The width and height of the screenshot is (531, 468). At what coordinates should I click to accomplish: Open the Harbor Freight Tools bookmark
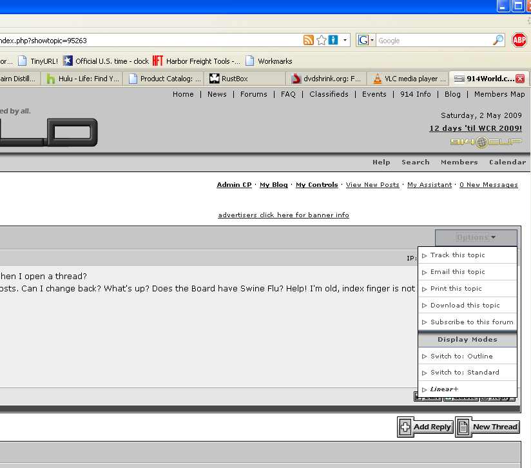(x=197, y=61)
